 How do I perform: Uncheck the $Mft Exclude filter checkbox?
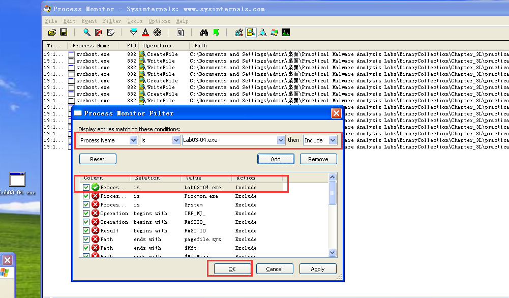coord(86,248)
